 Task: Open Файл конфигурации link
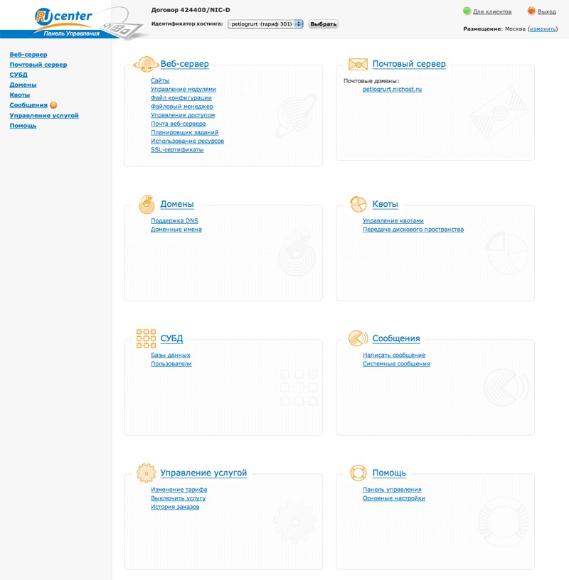181,97
